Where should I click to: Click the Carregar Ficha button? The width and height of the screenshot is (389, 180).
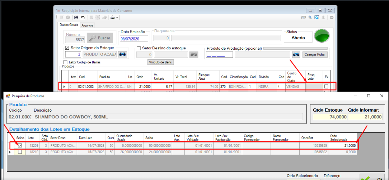tap(315, 54)
